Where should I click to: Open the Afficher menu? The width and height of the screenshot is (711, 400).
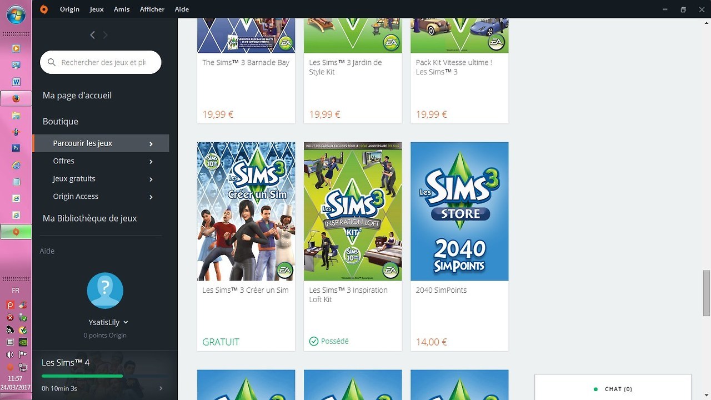tap(152, 9)
